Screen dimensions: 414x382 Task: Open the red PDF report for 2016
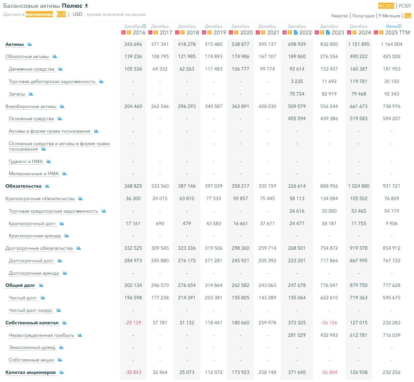pyautogui.click(x=124, y=32)
